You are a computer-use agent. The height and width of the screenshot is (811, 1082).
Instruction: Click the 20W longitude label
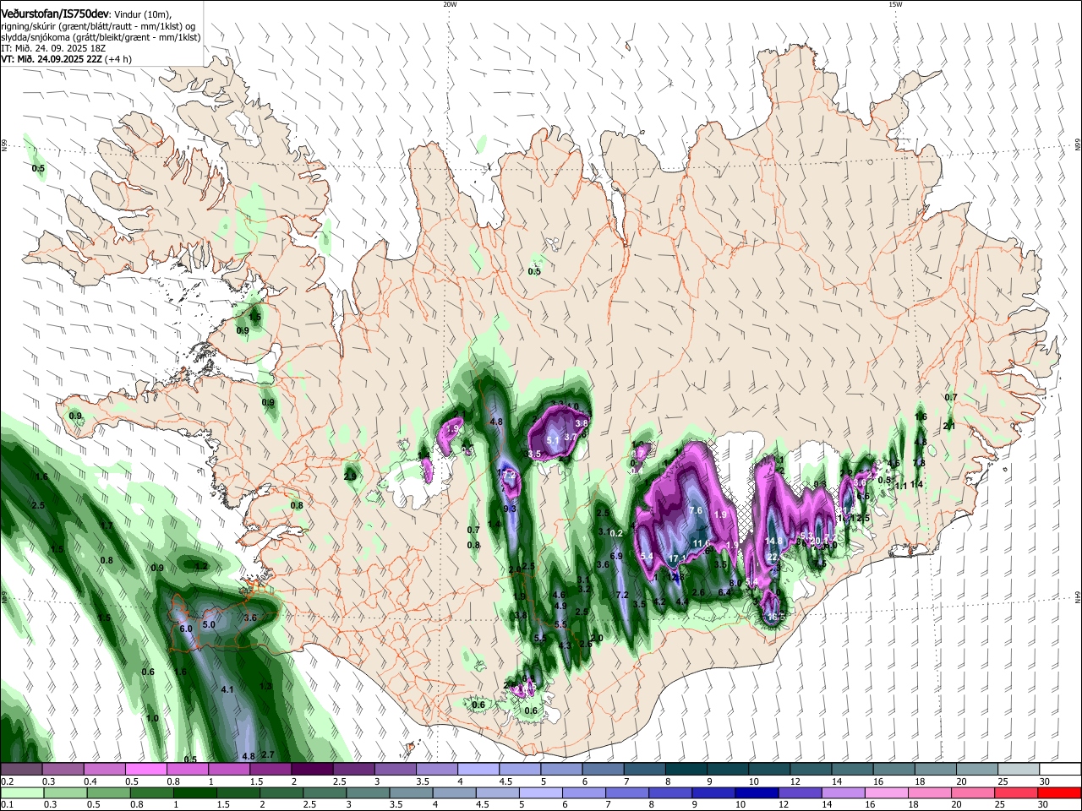(450, 4)
